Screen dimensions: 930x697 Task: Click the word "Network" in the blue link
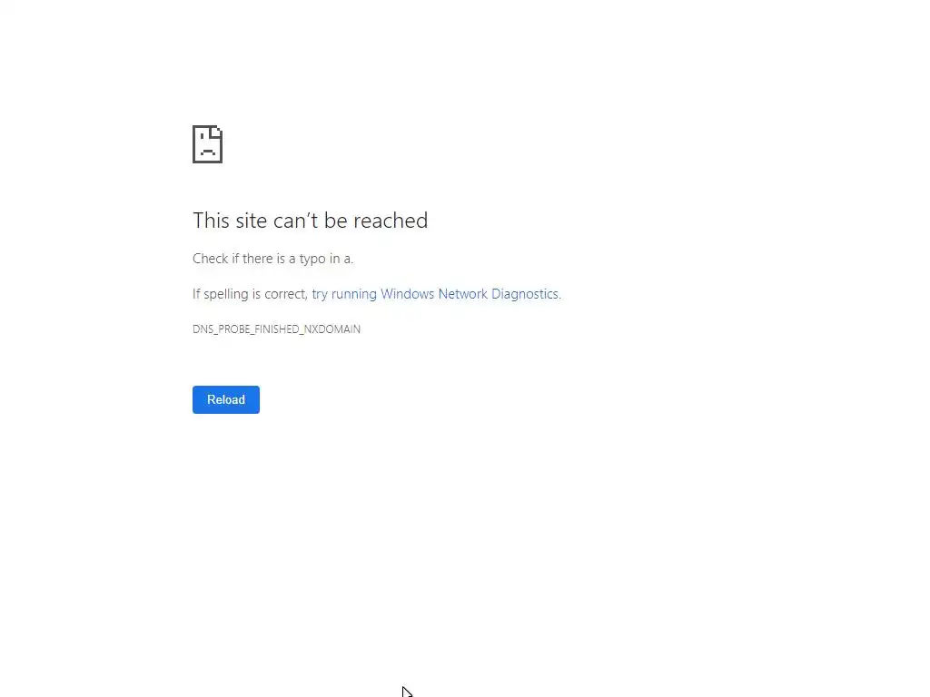tap(462, 294)
